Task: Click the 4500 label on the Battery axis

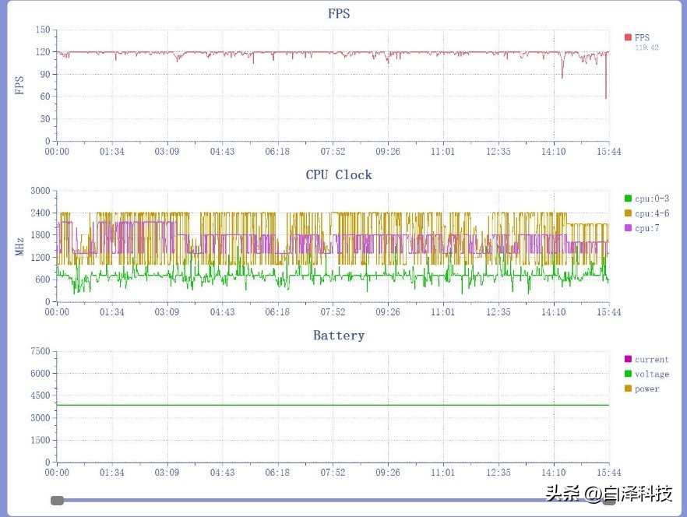Action: tap(41, 396)
